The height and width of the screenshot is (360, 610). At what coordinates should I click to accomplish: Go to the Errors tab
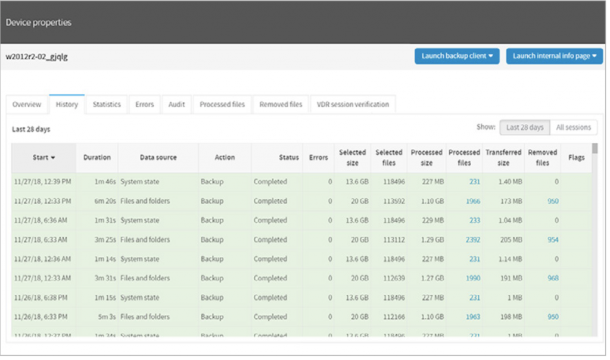[x=144, y=104]
